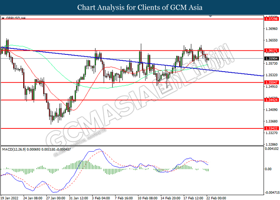Click the 1.35320 price axis value
The height and width of the screenshot is (200, 280).
coord(272,75)
